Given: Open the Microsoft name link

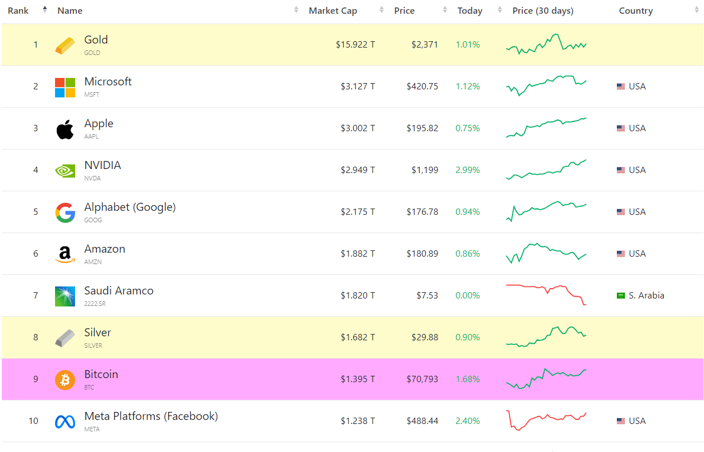Looking at the screenshot, I should (x=108, y=82).
